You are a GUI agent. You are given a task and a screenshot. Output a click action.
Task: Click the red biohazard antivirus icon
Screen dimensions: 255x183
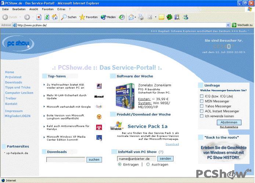99,127
